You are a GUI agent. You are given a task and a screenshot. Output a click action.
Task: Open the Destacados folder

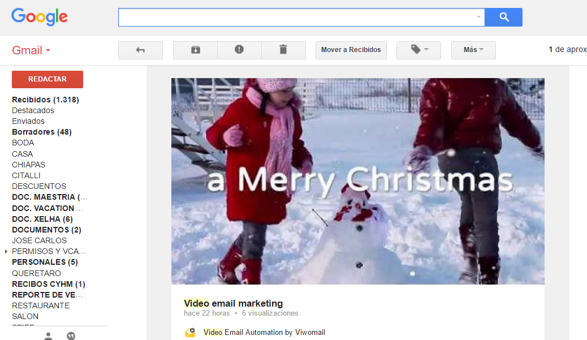tap(33, 110)
